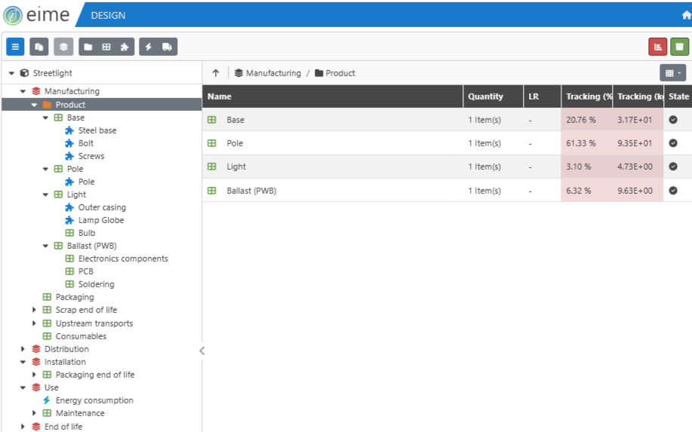Click the green archive button
The image size is (692, 432).
[680, 47]
